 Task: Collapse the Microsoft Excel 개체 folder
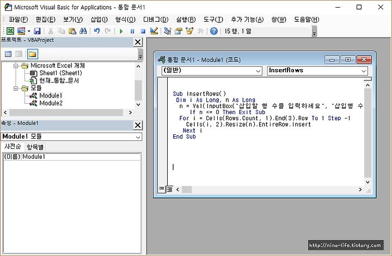(x=16, y=66)
